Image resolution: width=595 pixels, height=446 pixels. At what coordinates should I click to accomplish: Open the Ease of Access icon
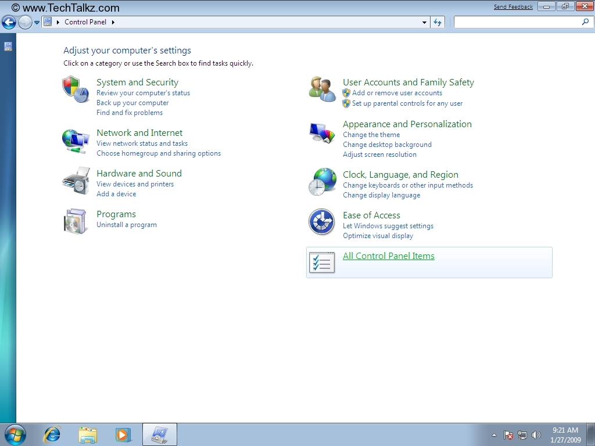[x=322, y=222]
